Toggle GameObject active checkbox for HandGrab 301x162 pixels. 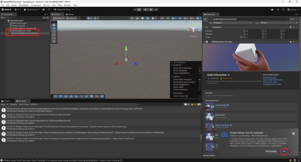211,19
